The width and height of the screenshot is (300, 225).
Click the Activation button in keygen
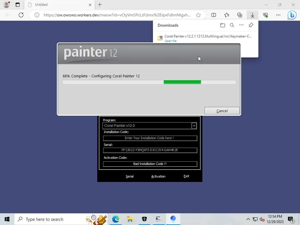[x=158, y=176]
